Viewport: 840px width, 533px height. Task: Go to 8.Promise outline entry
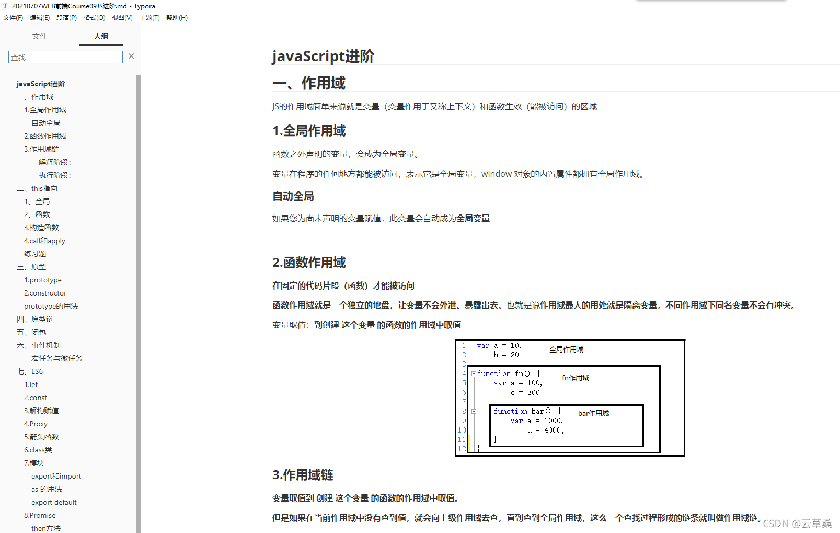(x=40, y=515)
